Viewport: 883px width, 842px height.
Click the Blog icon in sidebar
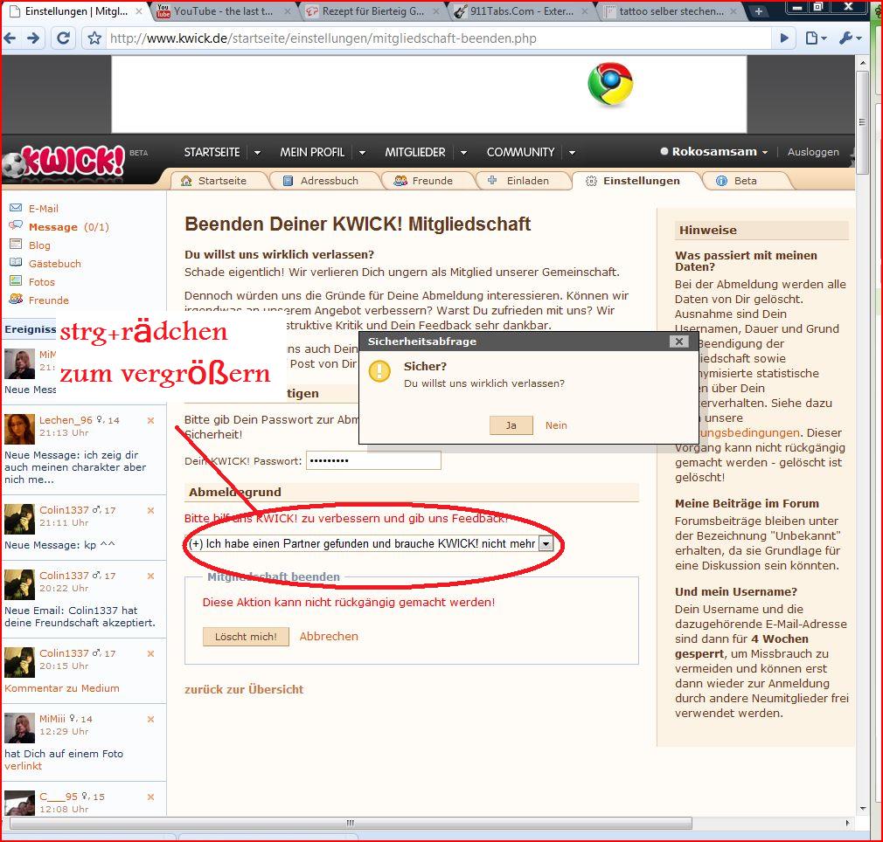[x=16, y=245]
